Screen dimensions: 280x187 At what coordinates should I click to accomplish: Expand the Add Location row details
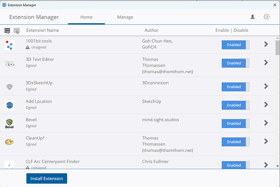coord(266,105)
